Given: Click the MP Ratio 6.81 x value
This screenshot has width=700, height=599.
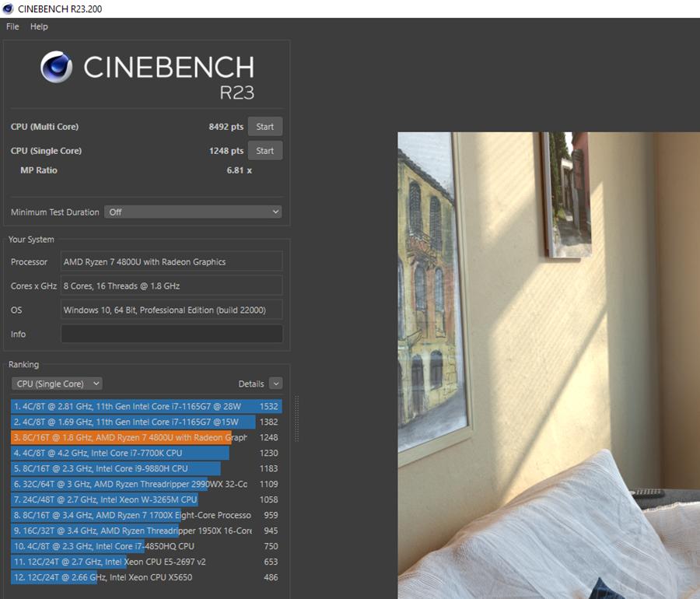Looking at the screenshot, I should [x=240, y=170].
